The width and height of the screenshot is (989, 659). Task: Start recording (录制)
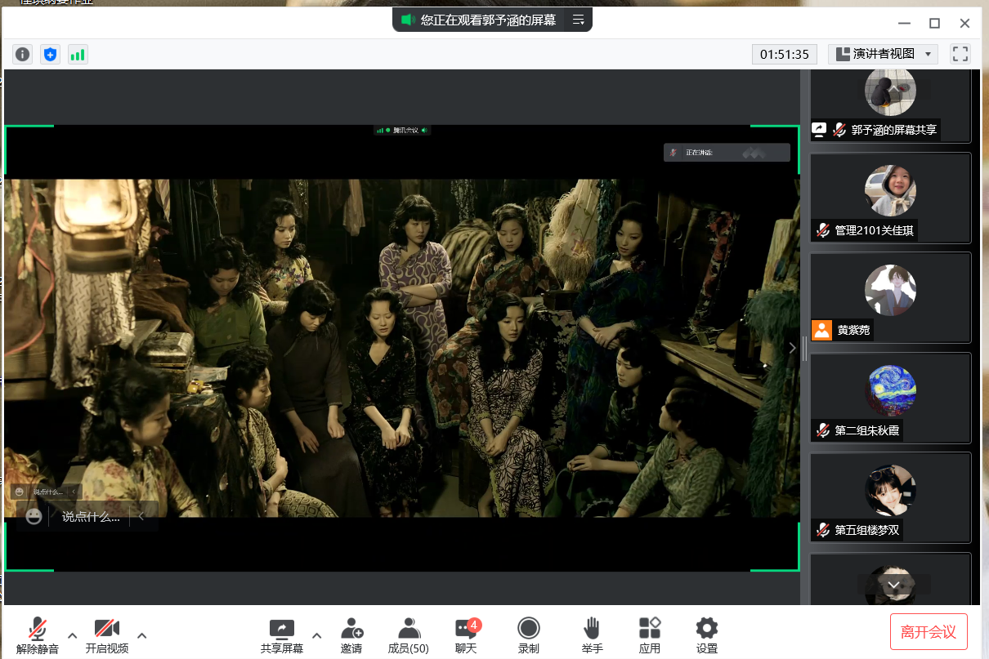[x=528, y=635]
